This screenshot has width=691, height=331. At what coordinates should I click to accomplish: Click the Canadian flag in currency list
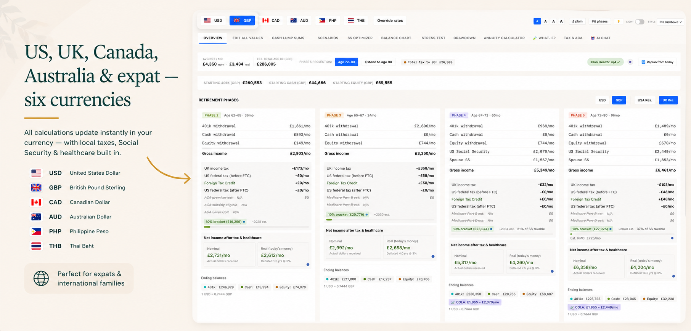(x=36, y=202)
